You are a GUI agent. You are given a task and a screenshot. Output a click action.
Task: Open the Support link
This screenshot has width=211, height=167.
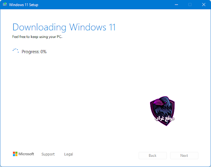click(x=48, y=154)
